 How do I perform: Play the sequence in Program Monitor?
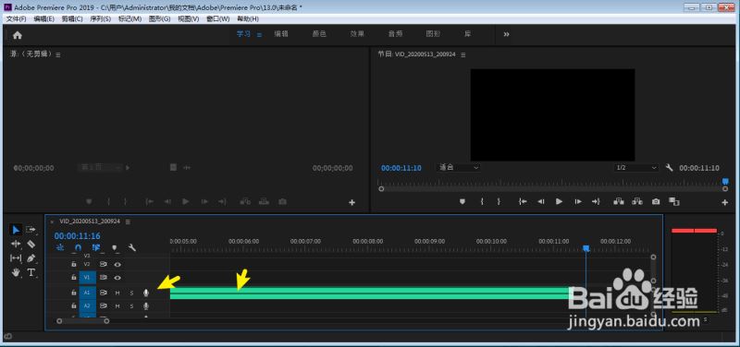[x=560, y=201]
